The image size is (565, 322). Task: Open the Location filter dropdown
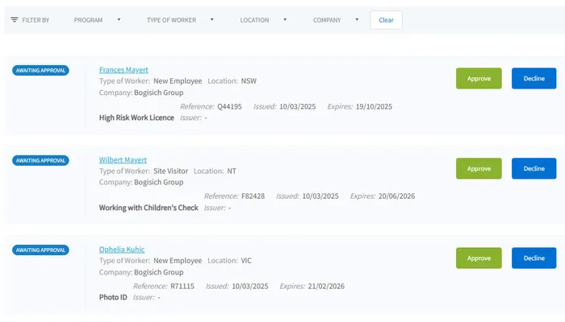263,20
